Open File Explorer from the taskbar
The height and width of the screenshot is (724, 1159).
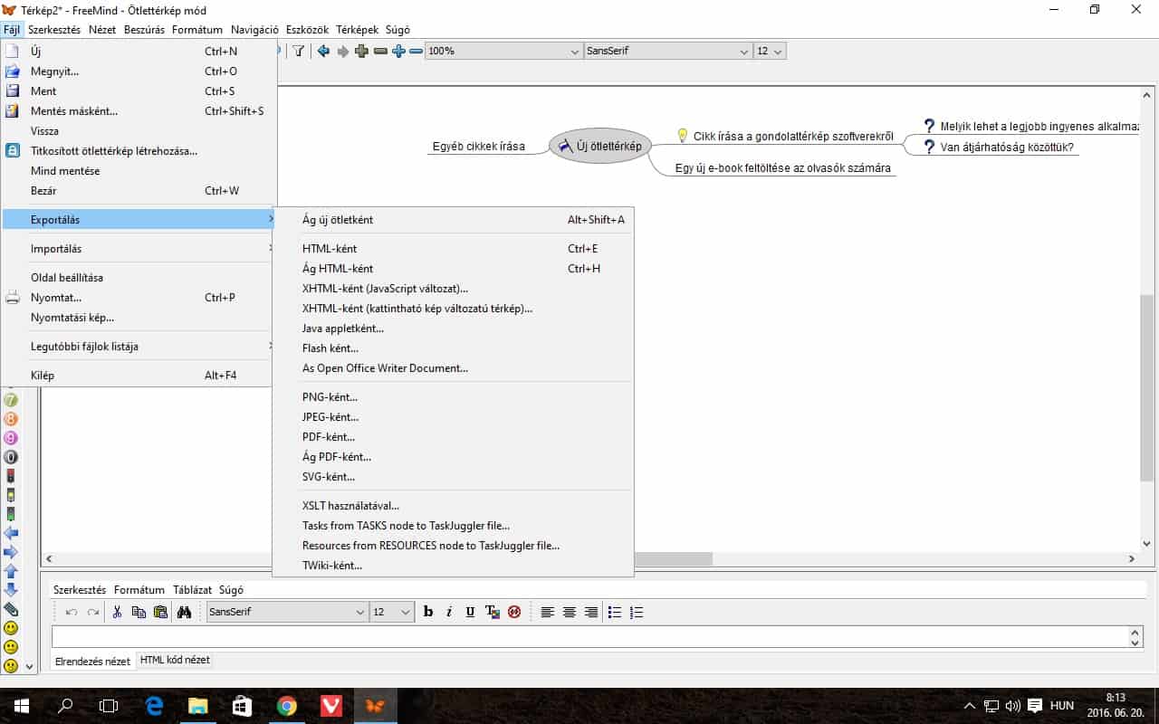(198, 706)
